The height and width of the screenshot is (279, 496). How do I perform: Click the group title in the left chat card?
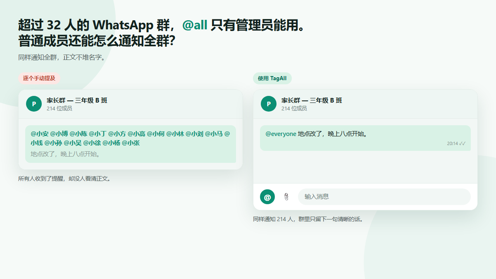pyautogui.click(x=77, y=100)
